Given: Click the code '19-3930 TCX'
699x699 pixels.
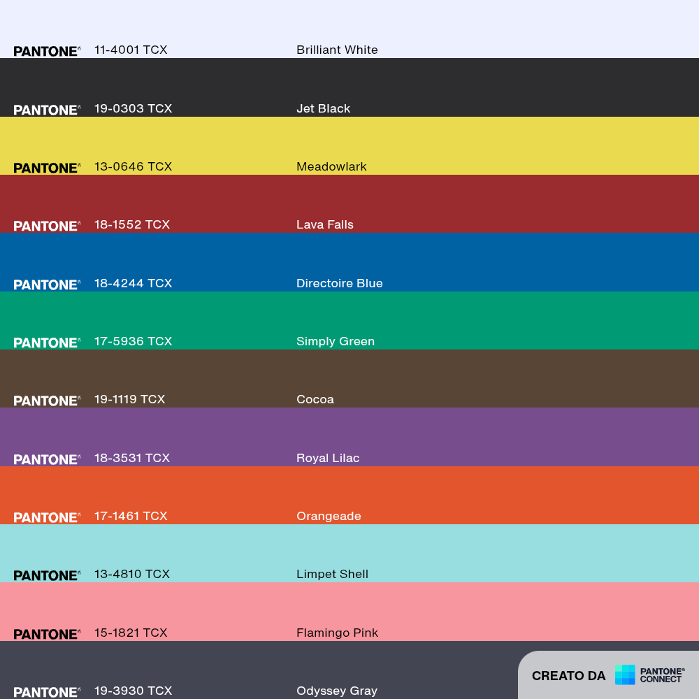Looking at the screenshot, I should (x=134, y=691).
